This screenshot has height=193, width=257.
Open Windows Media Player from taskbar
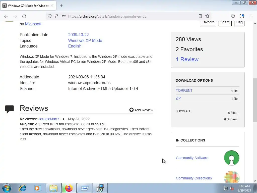(38, 188)
